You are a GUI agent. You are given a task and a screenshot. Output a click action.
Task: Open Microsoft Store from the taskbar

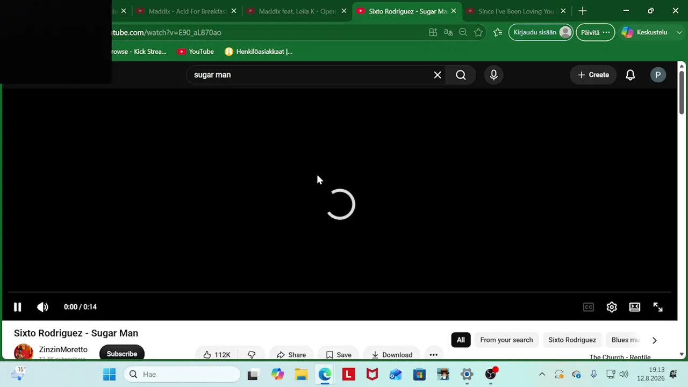(x=419, y=374)
